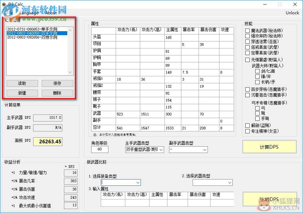This screenshot has width=303, height=213.
Task: Click the new weapon 暴击伤害 input cell
Action: (x=199, y=203)
